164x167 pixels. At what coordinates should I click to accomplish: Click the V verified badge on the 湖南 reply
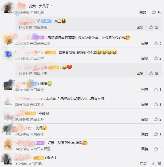[x=38, y=21]
